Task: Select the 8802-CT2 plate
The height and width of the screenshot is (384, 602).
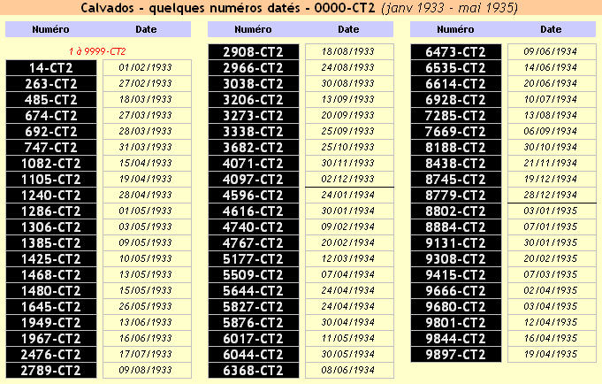Action: (456, 211)
